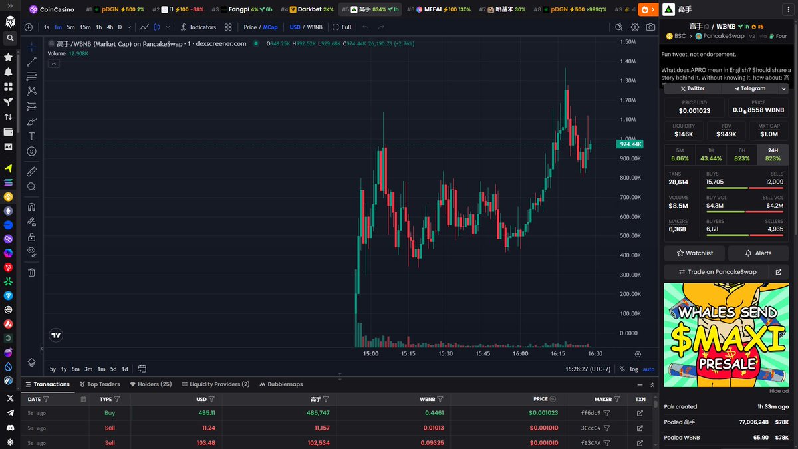Select the brush drawing tool

31,122
